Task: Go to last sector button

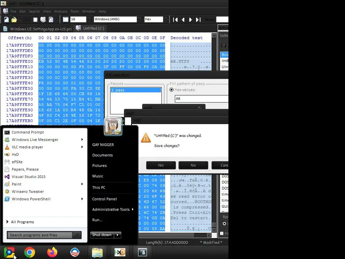Action: [198, 20]
